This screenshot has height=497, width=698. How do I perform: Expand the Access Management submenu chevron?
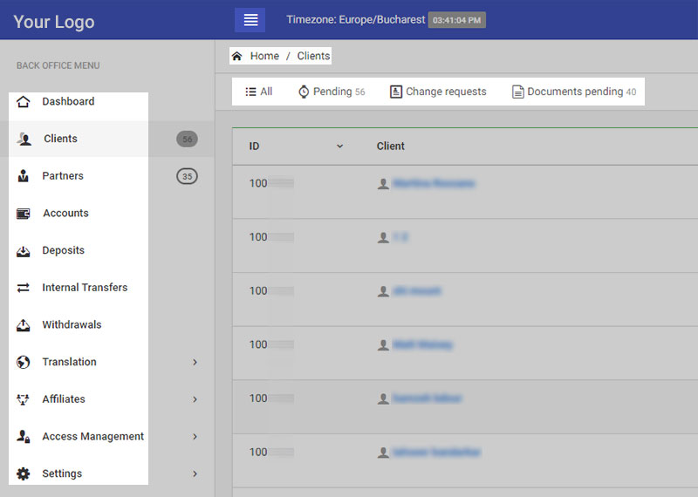coord(195,437)
